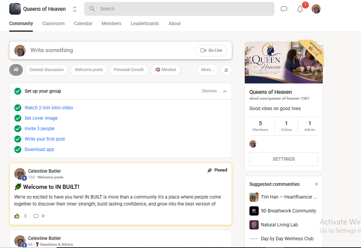This screenshot has height=248, width=361.
Task: Click checkmark next to Write your first post
Action: tap(18, 139)
